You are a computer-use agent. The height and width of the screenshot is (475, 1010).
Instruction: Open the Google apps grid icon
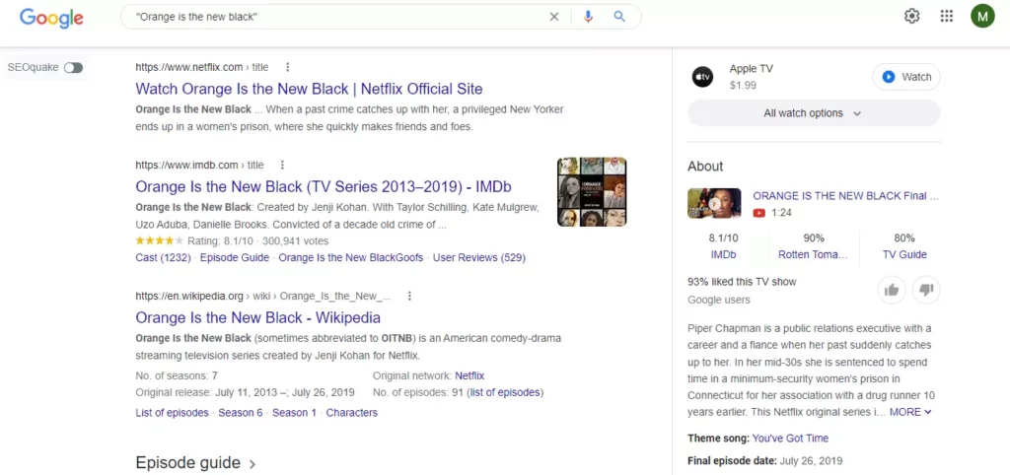(946, 16)
